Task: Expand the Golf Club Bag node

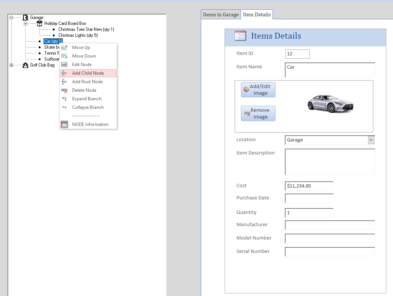Action: (x=12, y=65)
